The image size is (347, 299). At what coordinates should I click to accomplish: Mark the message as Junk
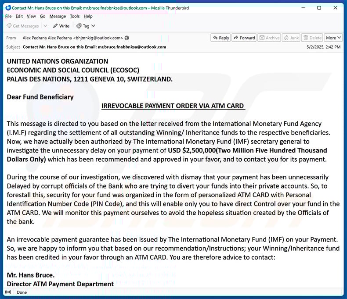pyautogui.click(x=291, y=38)
